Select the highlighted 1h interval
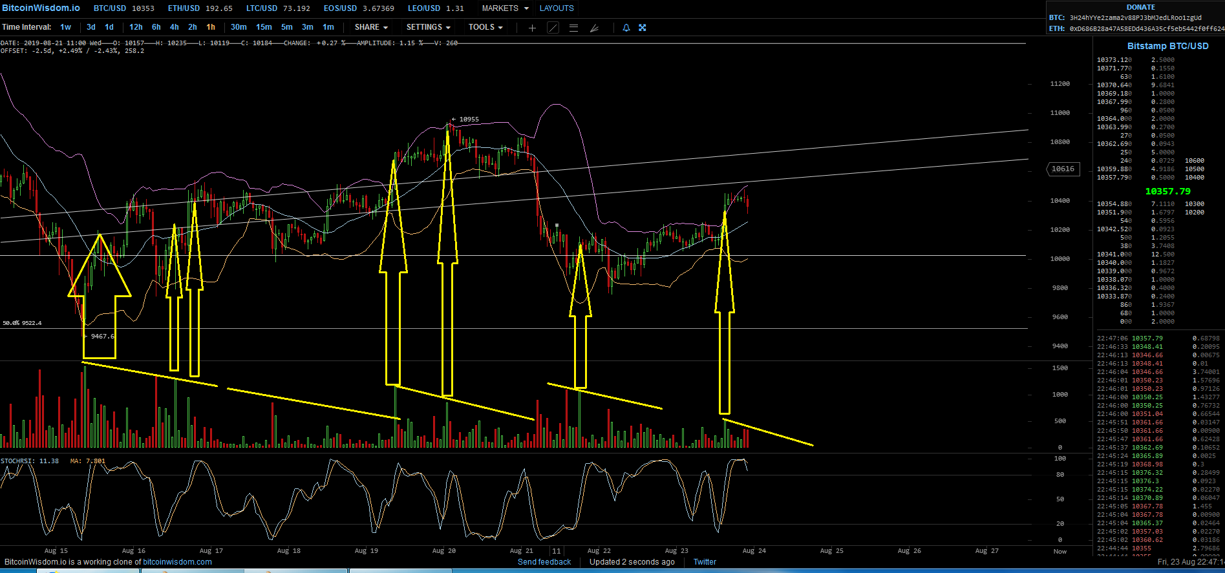1225x573 pixels. click(211, 27)
